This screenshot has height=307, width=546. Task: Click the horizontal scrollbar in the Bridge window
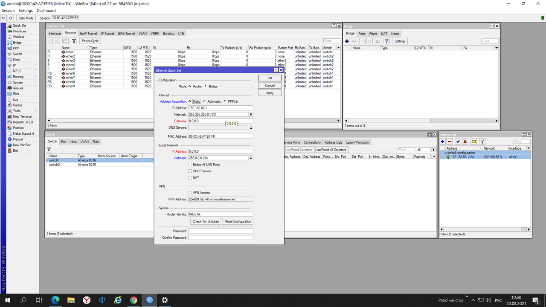pos(421,121)
